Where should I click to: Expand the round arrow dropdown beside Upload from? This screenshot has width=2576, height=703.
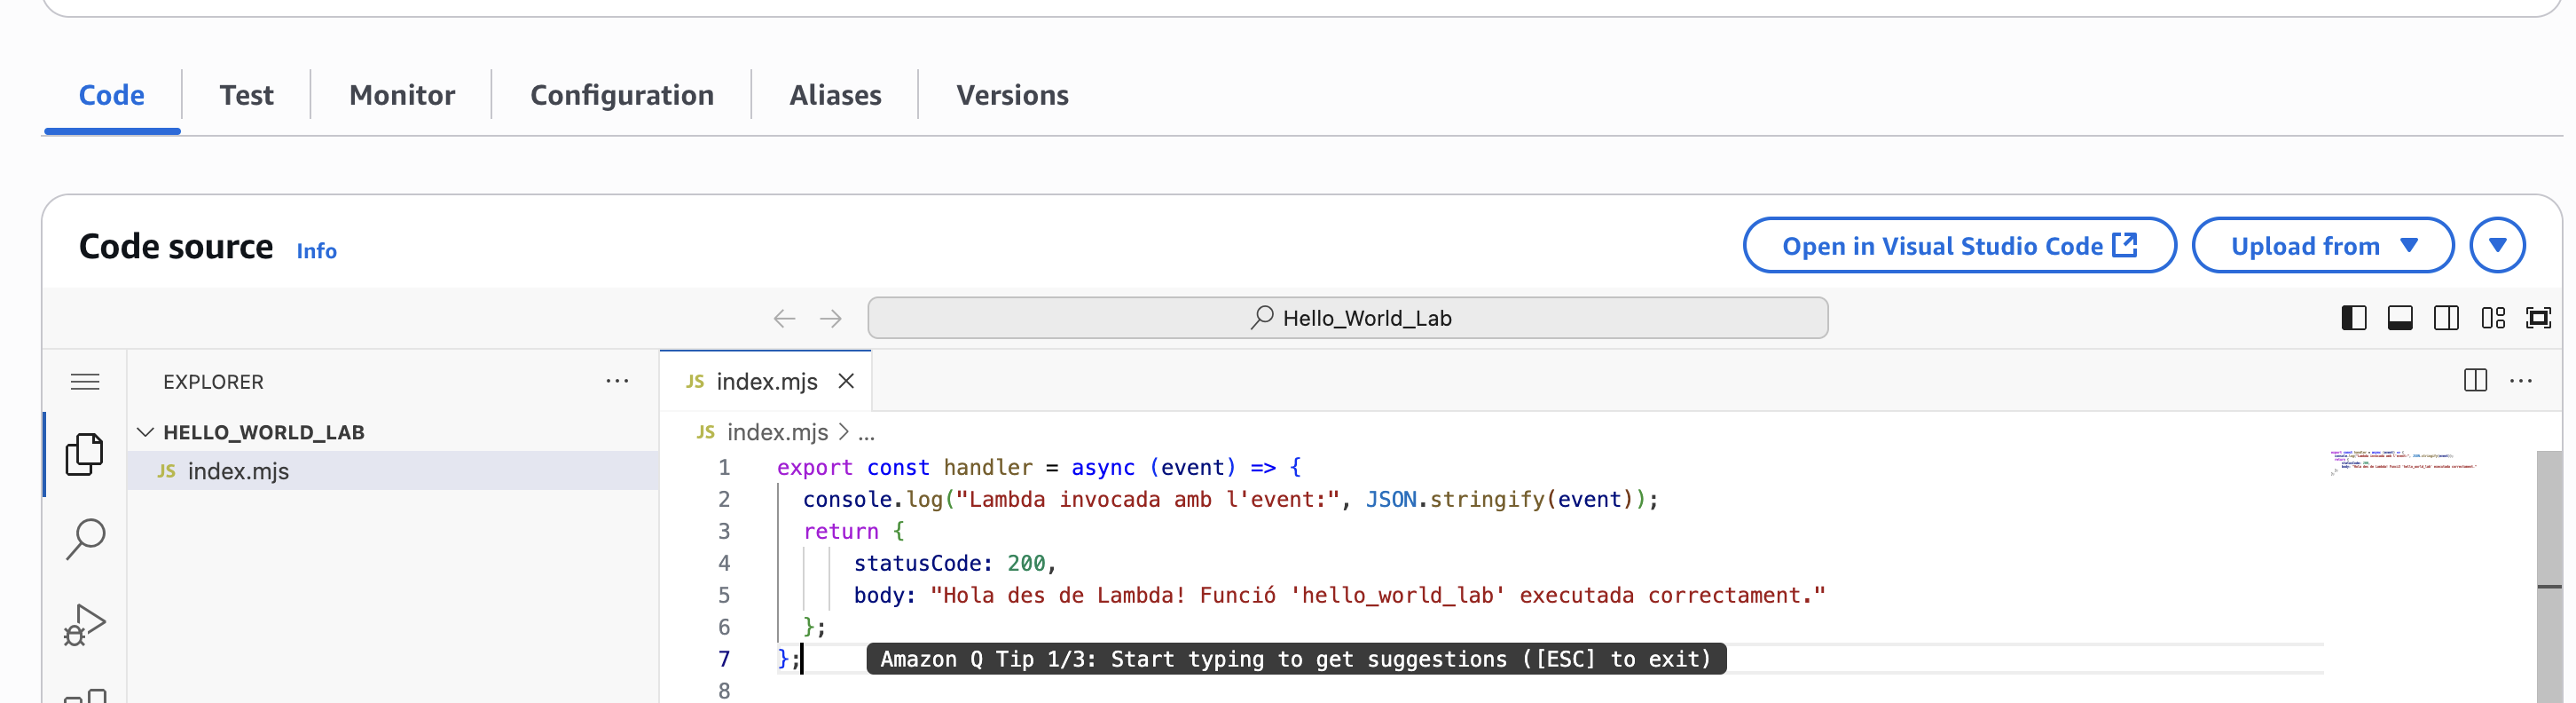click(x=2497, y=245)
